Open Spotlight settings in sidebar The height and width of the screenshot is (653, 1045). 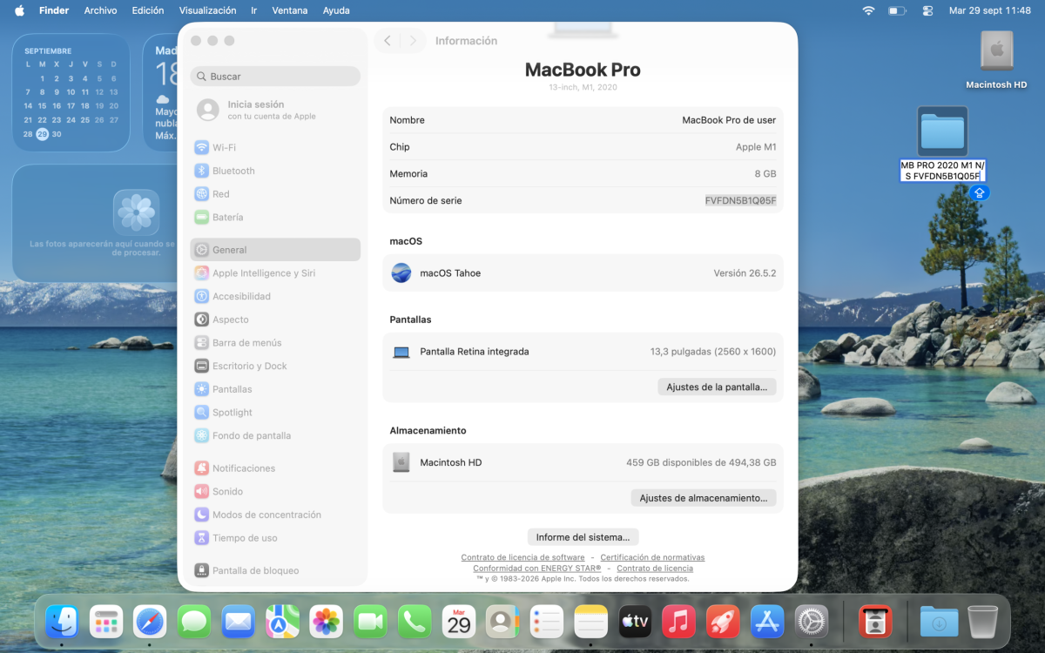(x=275, y=413)
